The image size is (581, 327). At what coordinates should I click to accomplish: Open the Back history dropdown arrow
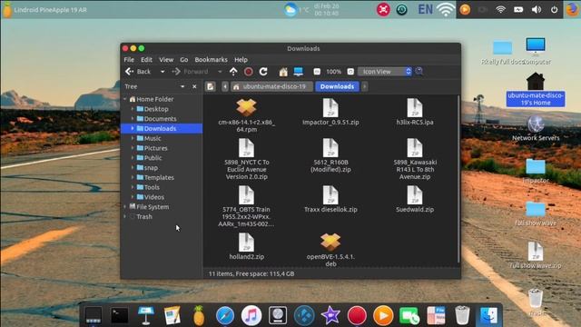click(x=162, y=72)
